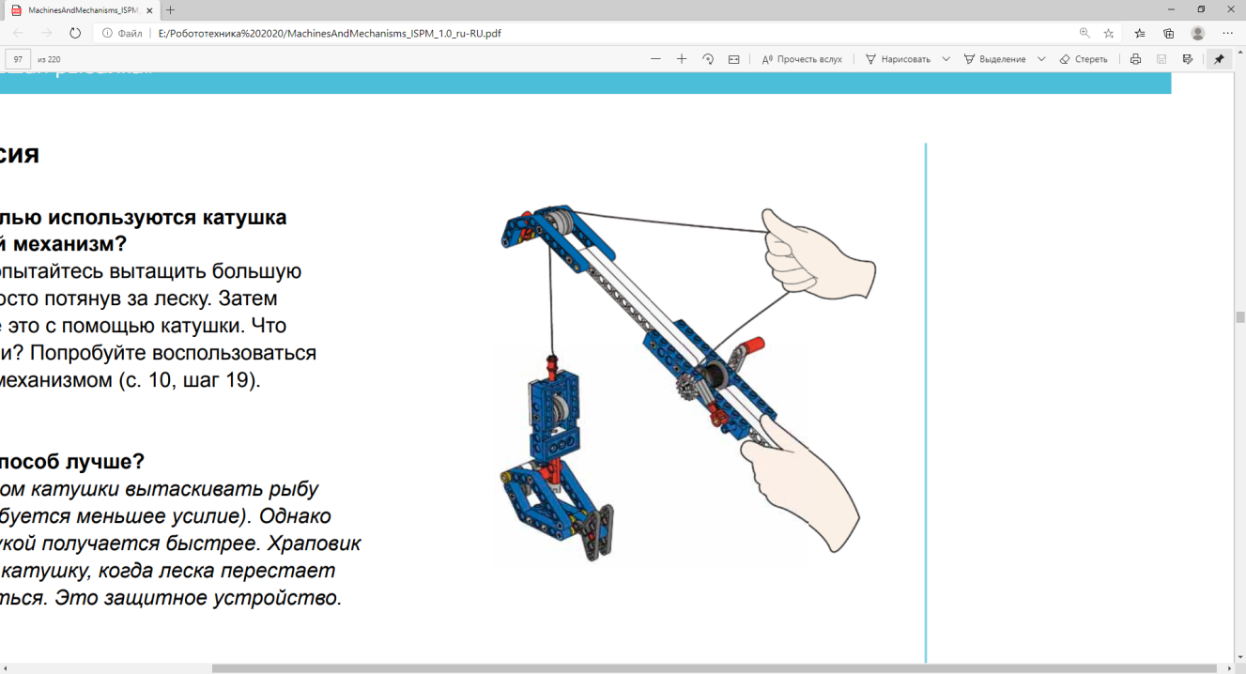This screenshot has width=1246, height=674.
Task: Click the scroll-down arrow of vertical scrollbar
Action: (1240, 657)
